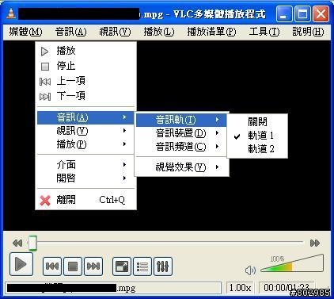
Task: Open the 說明(H) help menu
Action: 308,32
